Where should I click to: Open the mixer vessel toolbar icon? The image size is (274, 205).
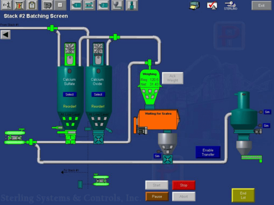click(x=132, y=5)
